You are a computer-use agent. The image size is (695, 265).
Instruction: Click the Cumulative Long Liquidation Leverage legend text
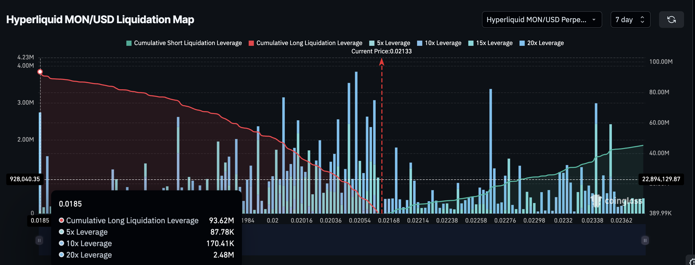tap(309, 43)
